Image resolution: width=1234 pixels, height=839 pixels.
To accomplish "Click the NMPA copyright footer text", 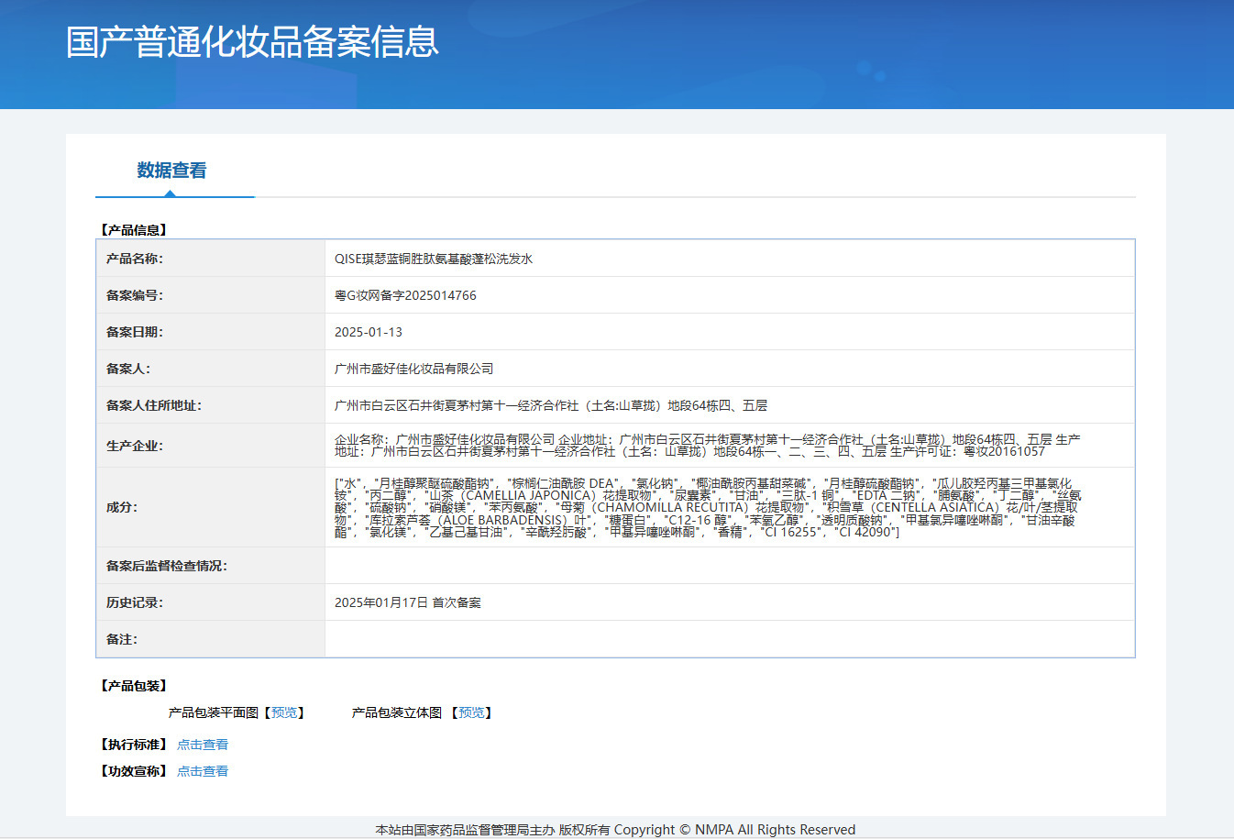I will point(615,829).
